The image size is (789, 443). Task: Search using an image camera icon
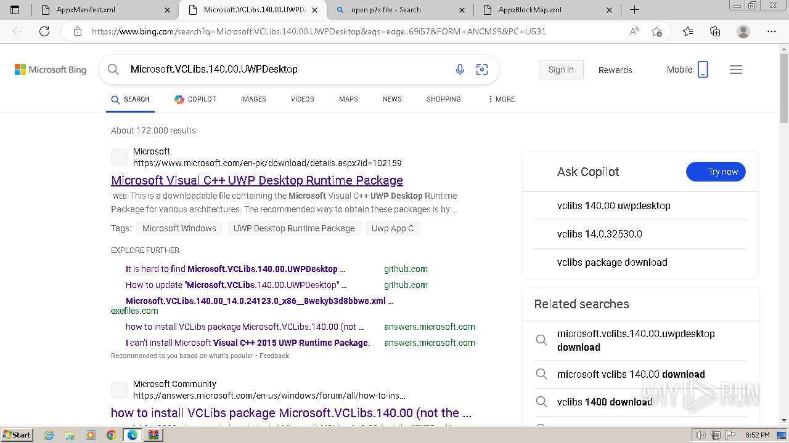(482, 70)
